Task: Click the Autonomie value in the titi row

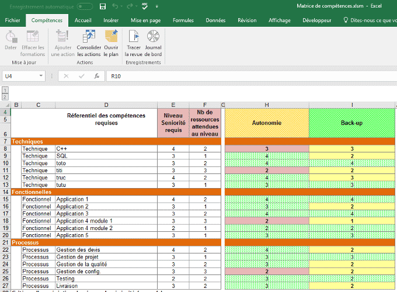Action: tap(267, 171)
